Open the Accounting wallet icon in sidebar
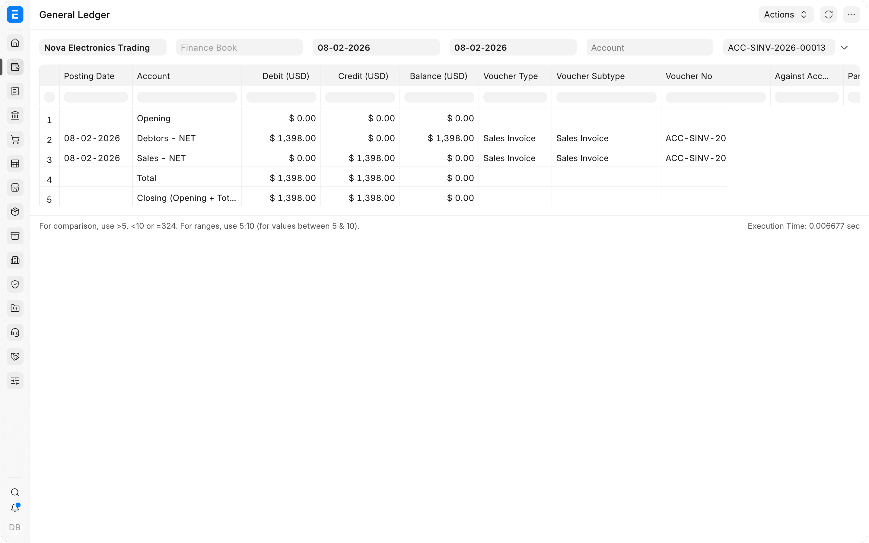 (15, 67)
